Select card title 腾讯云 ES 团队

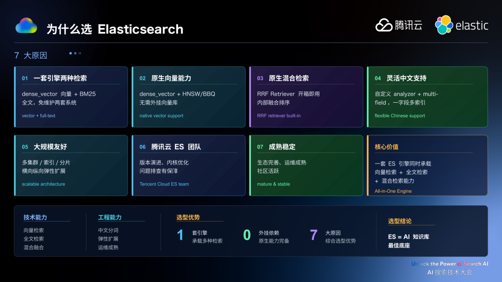[176, 147]
